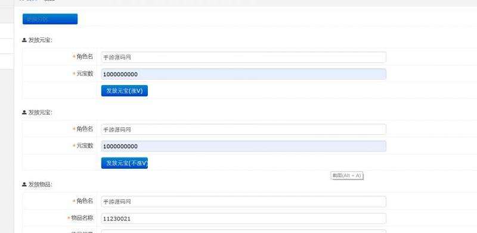
Task: Click the 物品名称 label
Action: [x=82, y=218]
